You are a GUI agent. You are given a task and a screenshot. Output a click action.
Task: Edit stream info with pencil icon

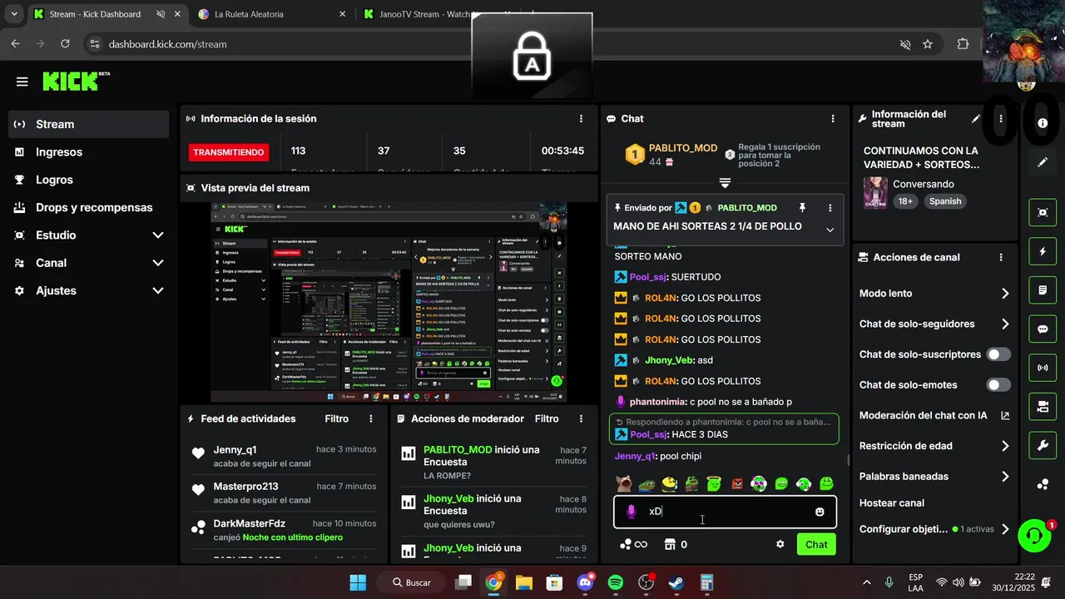coord(976,119)
